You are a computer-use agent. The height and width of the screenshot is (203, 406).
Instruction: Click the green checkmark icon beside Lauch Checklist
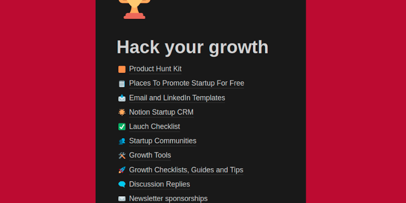122,127
